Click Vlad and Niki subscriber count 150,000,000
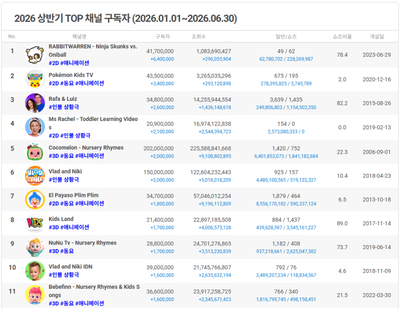 point(159,172)
